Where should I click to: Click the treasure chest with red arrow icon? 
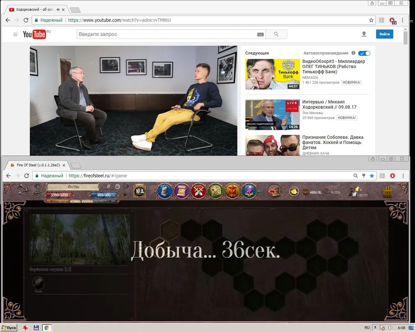pyautogui.click(x=274, y=191)
